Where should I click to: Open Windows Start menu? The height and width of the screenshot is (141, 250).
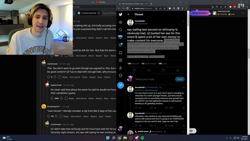108,138
